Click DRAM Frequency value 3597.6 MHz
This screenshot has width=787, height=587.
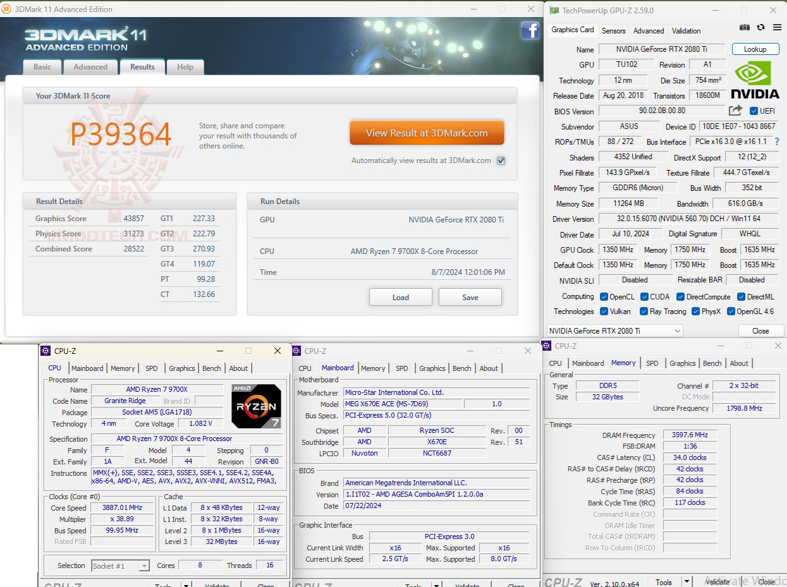coord(690,435)
